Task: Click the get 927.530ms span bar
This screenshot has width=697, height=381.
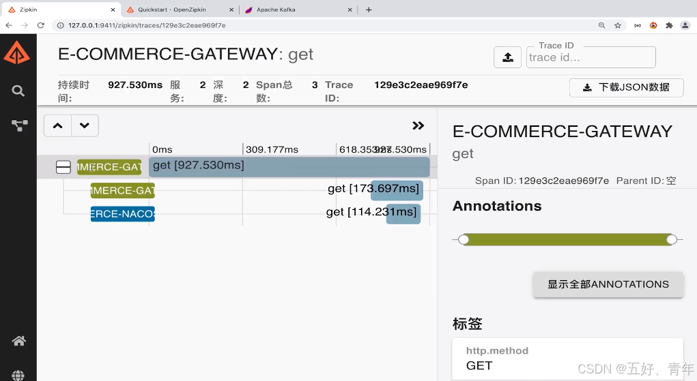Action: (289, 167)
